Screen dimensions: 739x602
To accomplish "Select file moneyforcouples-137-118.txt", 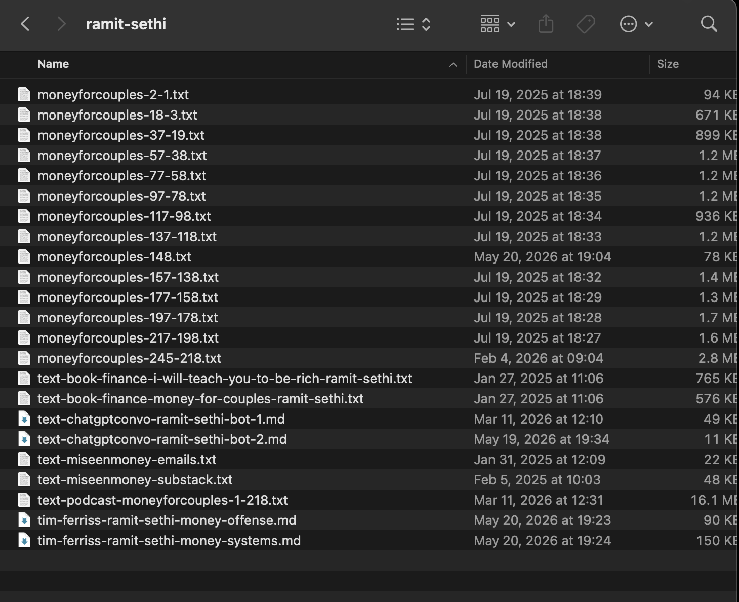I will (127, 237).
